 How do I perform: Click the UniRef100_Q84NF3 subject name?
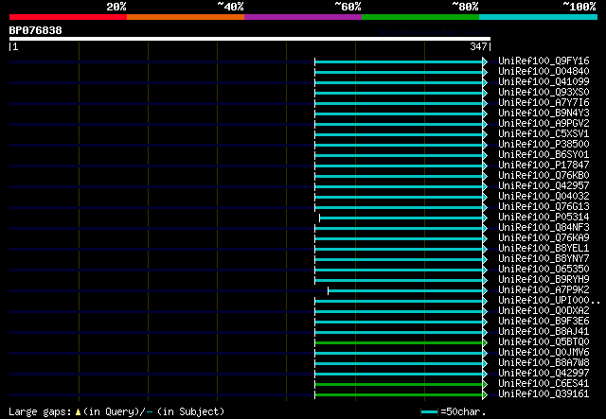pyautogui.click(x=544, y=227)
